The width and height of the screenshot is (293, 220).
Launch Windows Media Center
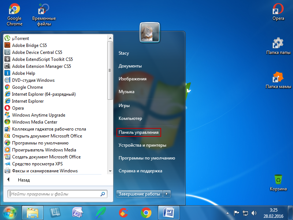click(31, 122)
